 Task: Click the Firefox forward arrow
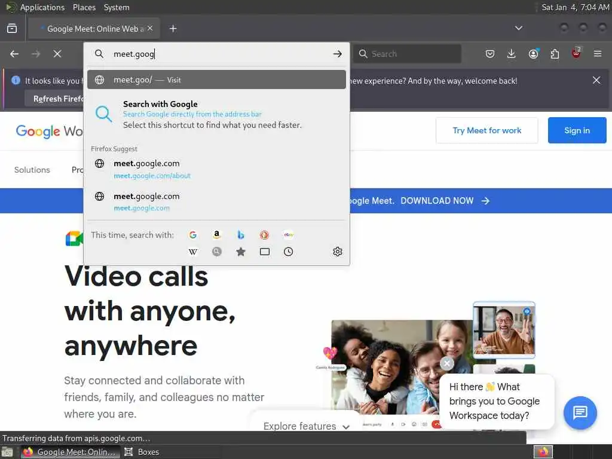point(36,54)
